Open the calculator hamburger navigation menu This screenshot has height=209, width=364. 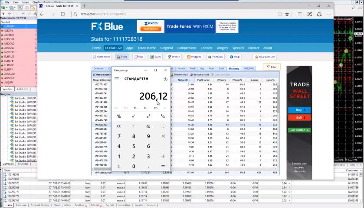(x=117, y=79)
